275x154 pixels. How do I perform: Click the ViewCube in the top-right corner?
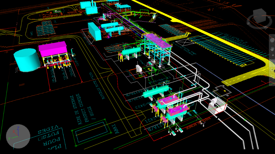259,14
